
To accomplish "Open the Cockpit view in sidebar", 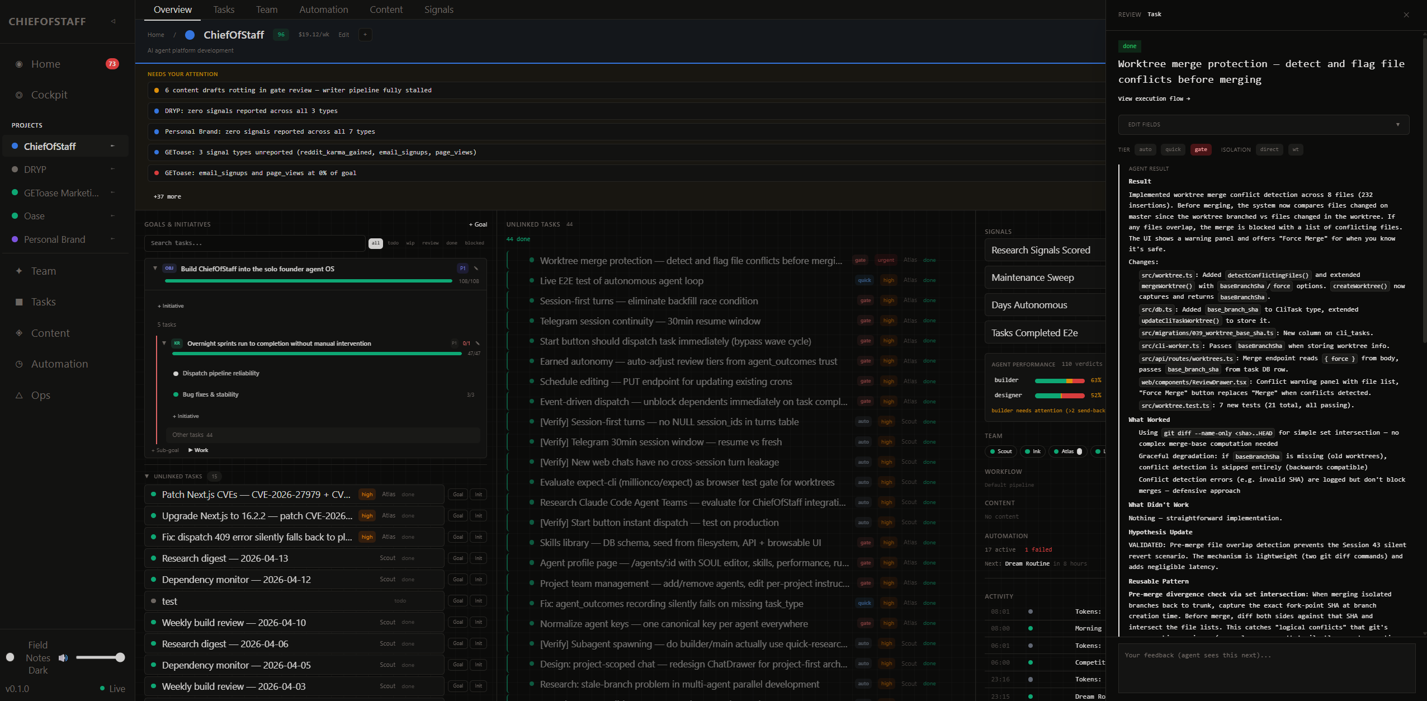I will (x=49, y=95).
